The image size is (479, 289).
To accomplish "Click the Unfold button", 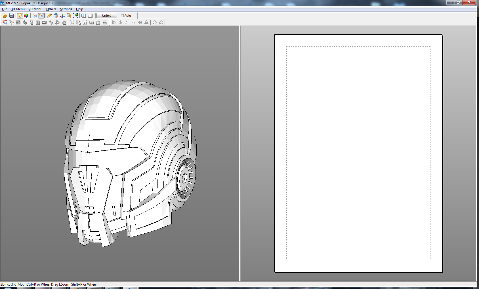I will coord(107,16).
